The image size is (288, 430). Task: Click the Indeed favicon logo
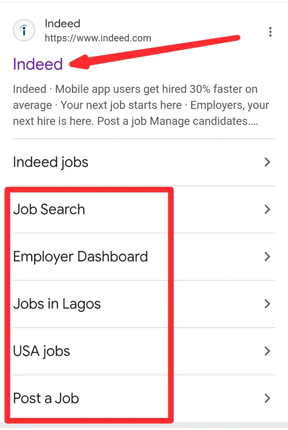[24, 30]
